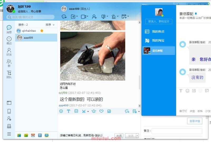Open the emoji picker in main chat input bar
Image resolution: width=211 pixels, height=142 pixels.
61,111
